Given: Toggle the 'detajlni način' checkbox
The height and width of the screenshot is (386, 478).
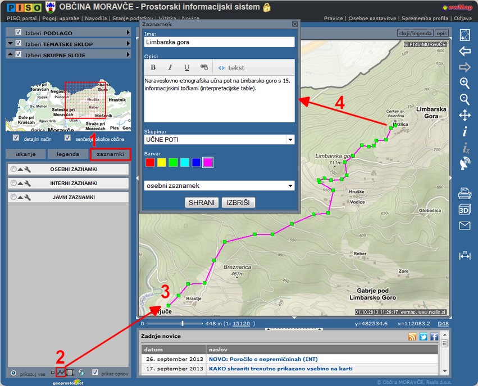Looking at the screenshot, I should [x=15, y=138].
